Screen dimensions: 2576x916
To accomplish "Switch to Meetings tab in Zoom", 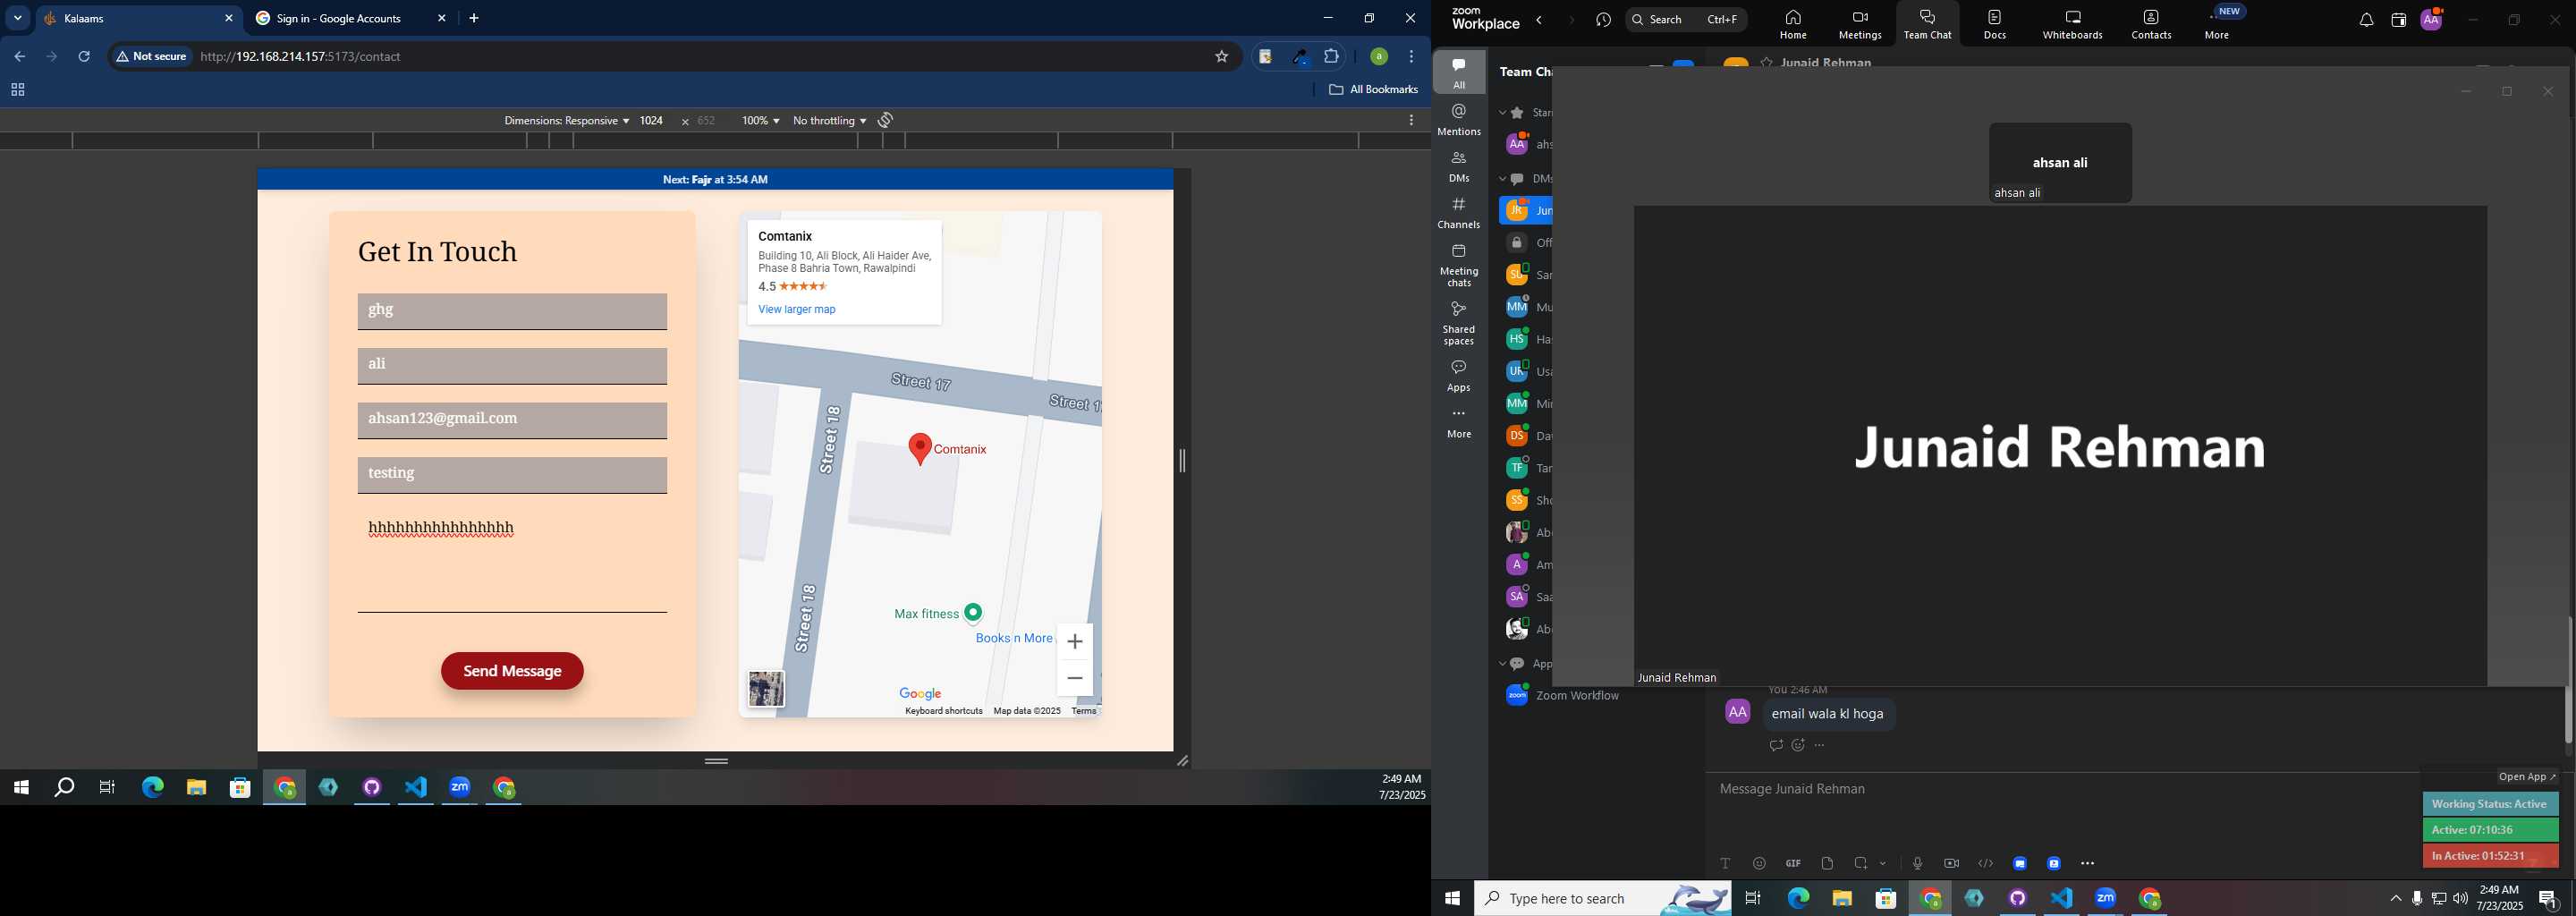I will point(1860,24).
